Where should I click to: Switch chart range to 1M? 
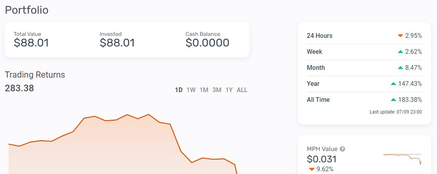(x=204, y=90)
